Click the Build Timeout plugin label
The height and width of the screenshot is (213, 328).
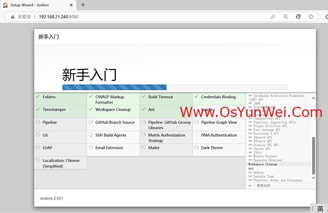[x=160, y=97]
